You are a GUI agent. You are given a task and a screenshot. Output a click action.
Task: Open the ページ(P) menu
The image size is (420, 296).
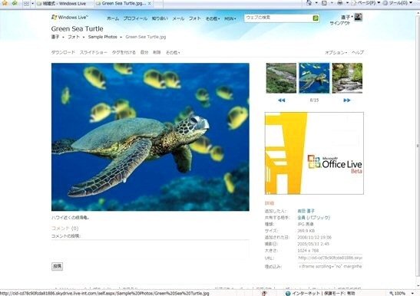pos(365,3)
